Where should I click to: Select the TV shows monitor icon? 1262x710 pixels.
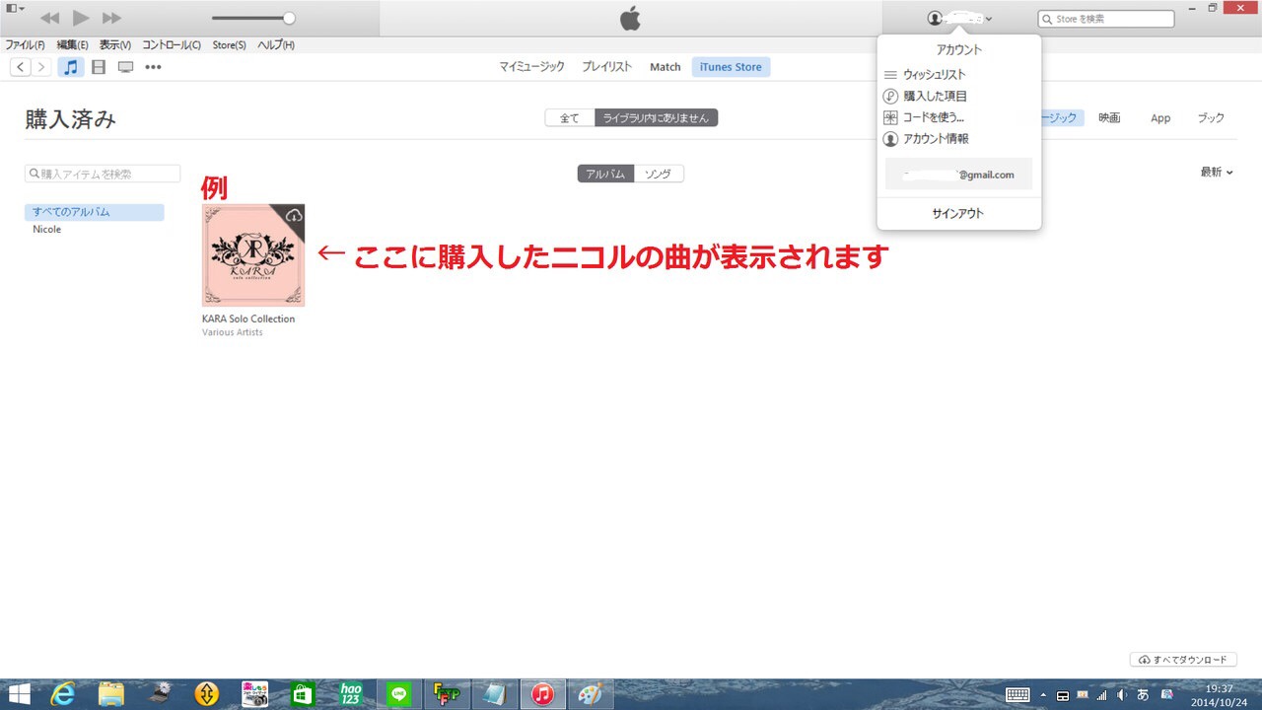click(x=125, y=67)
